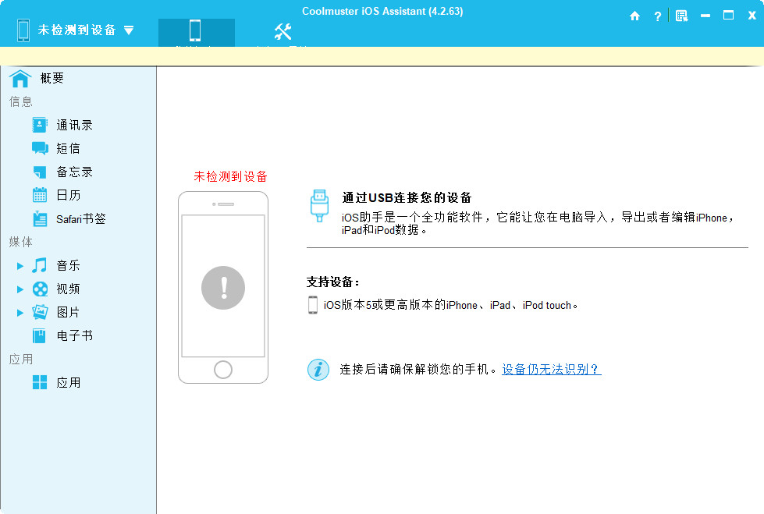This screenshot has width=764, height=514.
Task: Click the 应用 section header label
Action: point(21,359)
